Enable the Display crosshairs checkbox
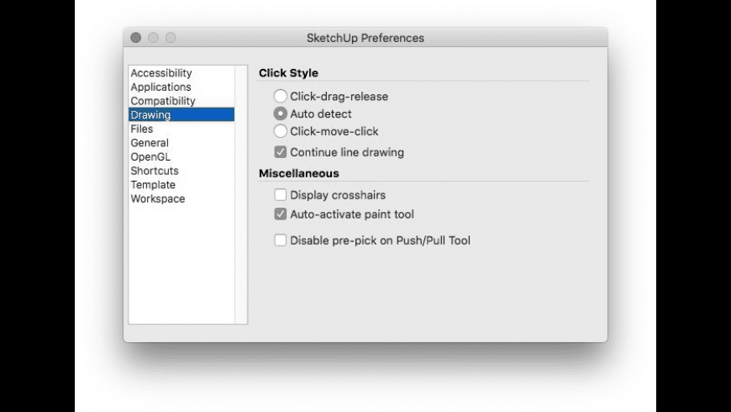Screen dimensions: 731x412 (281, 195)
